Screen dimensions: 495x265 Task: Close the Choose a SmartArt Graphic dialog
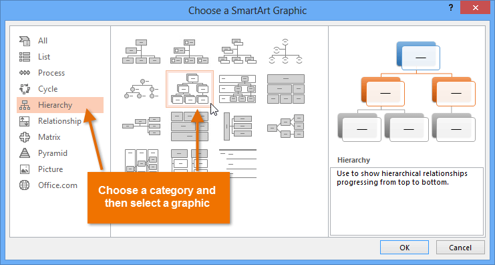click(x=475, y=8)
